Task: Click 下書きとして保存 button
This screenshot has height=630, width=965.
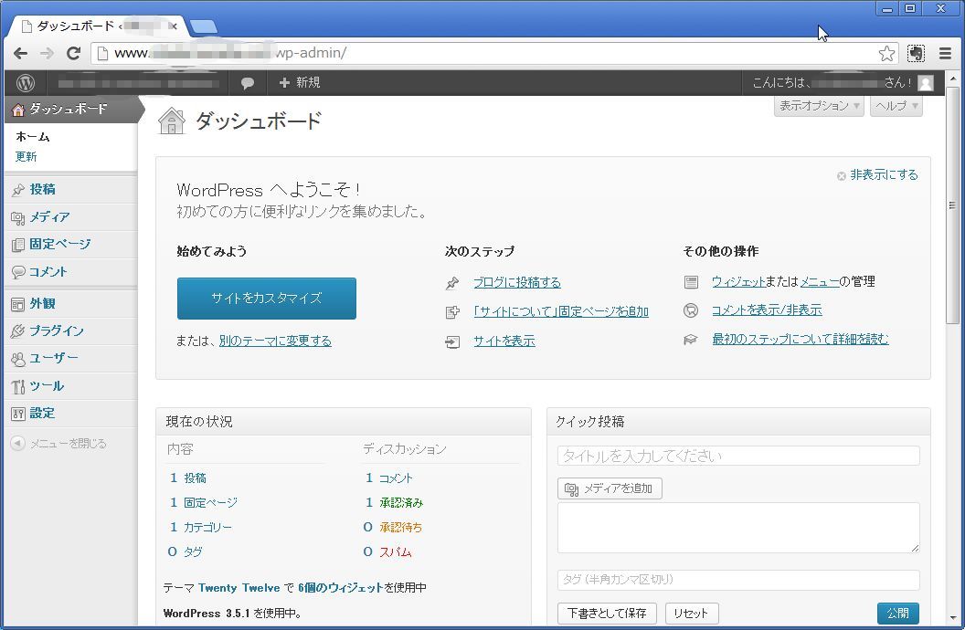Action: click(607, 614)
